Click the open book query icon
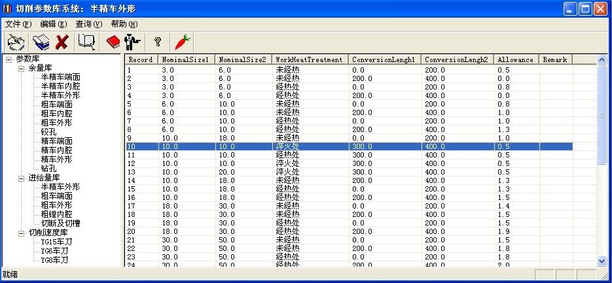This screenshot has height=283, width=612. tap(86, 42)
